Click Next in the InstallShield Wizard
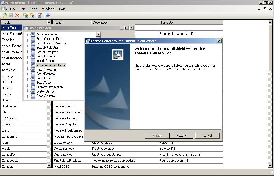The height and width of the screenshot is (176, 274). pyautogui.click(x=181, y=136)
